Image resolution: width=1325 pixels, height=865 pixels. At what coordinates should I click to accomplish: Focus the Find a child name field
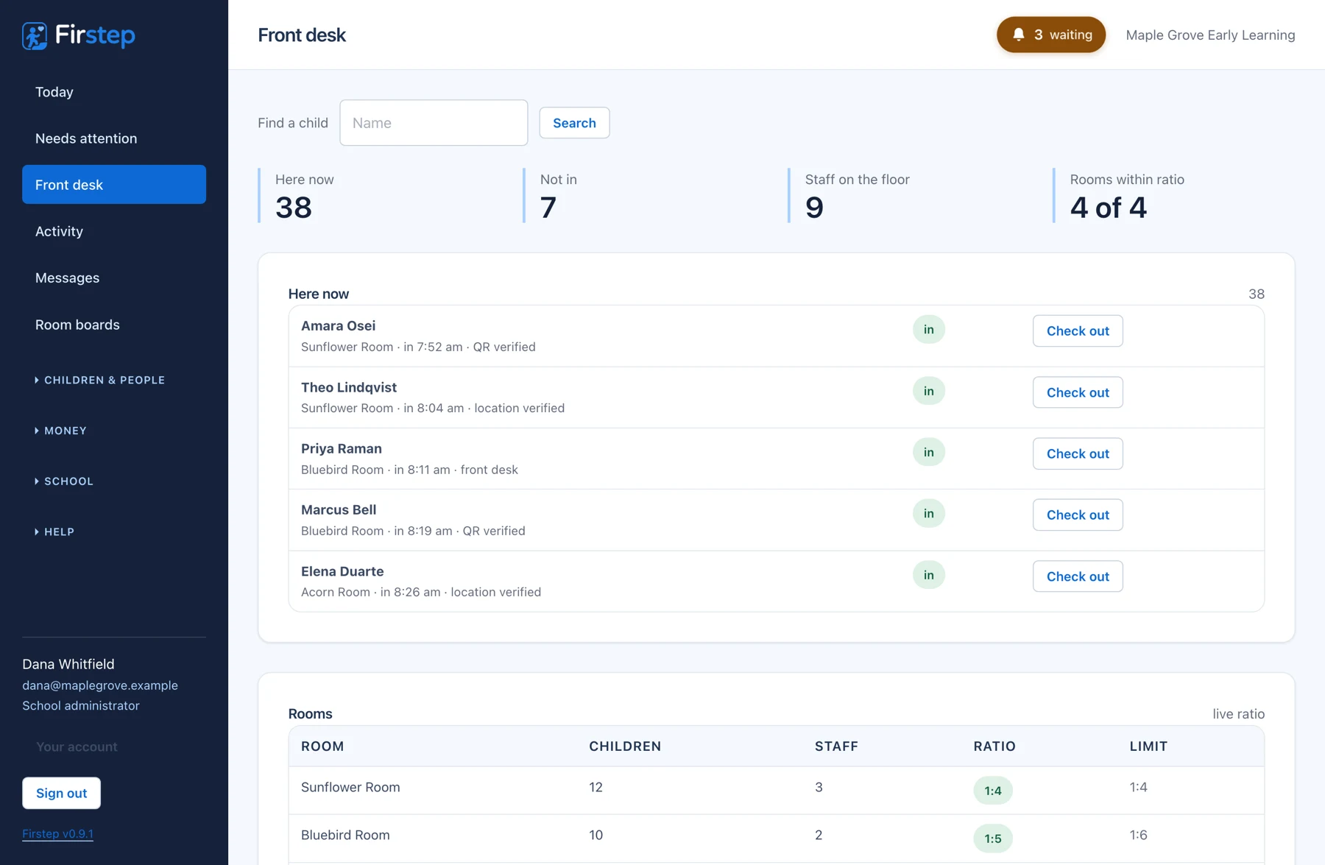434,123
